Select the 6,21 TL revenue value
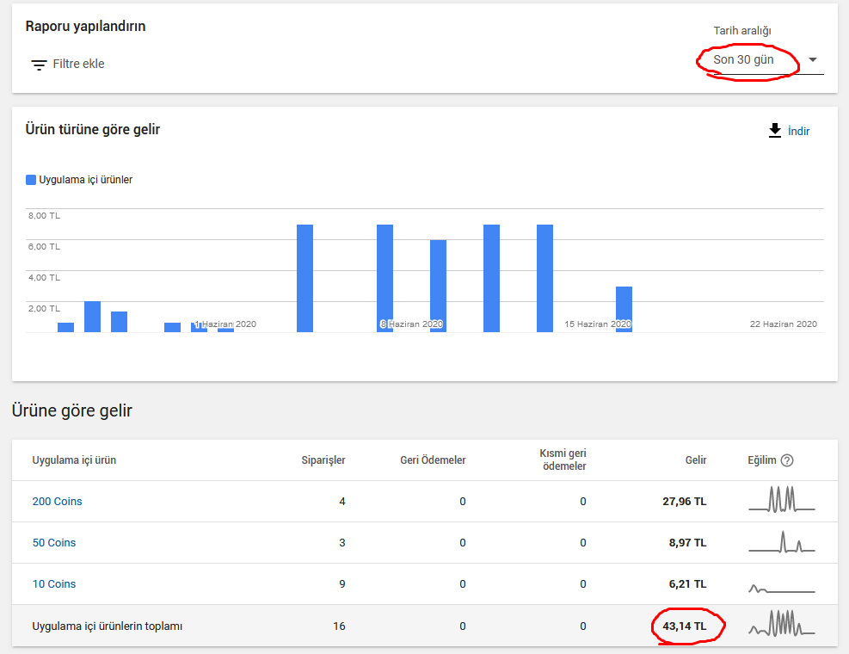This screenshot has height=654, width=849. pos(687,583)
